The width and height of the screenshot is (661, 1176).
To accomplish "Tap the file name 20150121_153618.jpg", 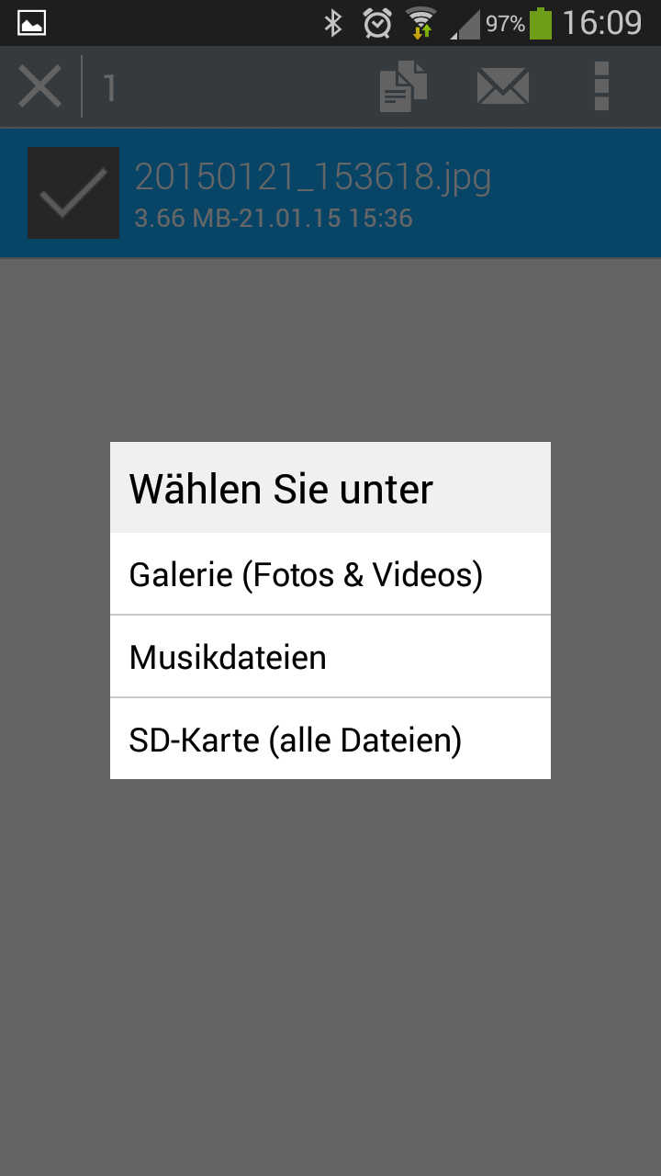I will pyautogui.click(x=313, y=177).
